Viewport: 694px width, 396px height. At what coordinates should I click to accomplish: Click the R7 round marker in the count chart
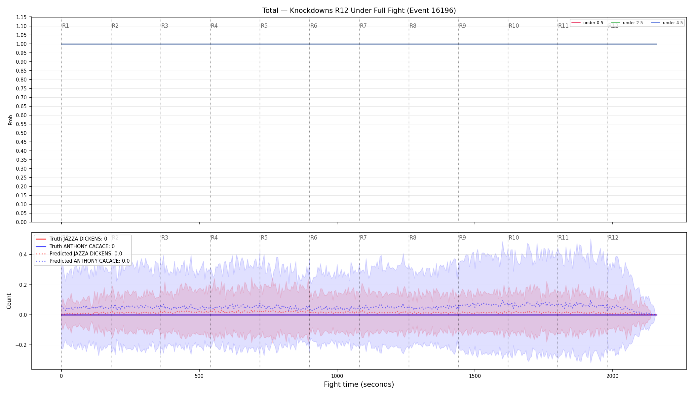(x=363, y=238)
